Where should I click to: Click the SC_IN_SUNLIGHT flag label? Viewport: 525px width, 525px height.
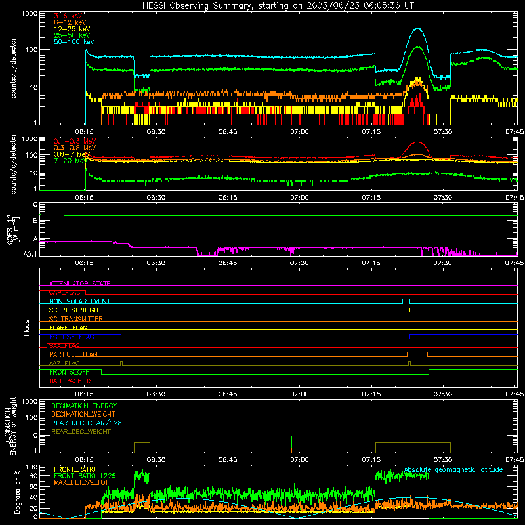click(x=75, y=310)
